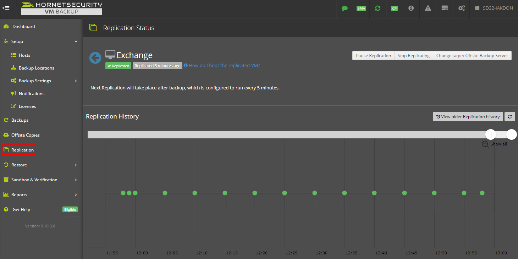This screenshot has height=259, width=518.
Task: Click the green CP badge icon
Action: tap(394, 8)
